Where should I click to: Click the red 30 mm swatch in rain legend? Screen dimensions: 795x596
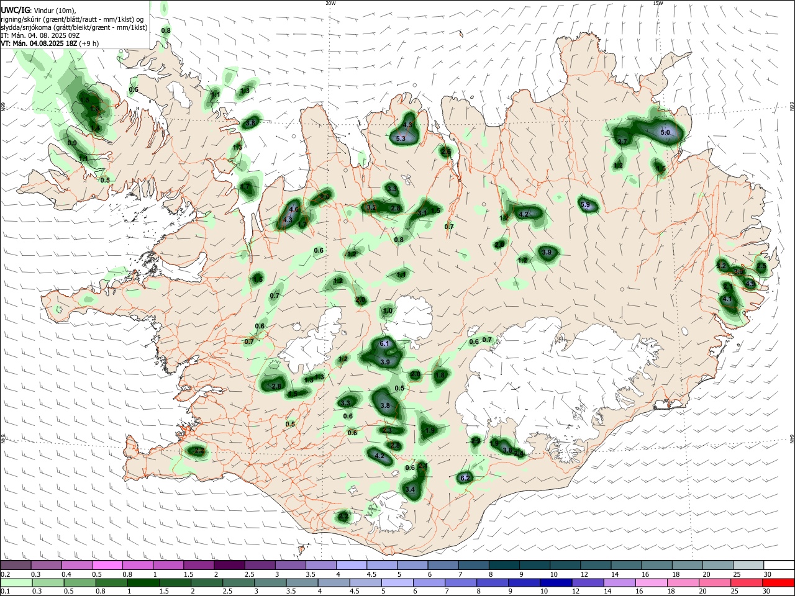[779, 582]
